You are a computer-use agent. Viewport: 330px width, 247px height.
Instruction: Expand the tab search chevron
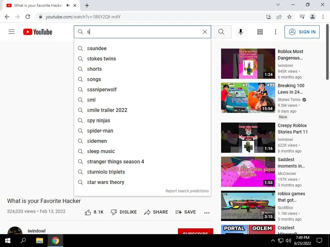(x=278, y=5)
